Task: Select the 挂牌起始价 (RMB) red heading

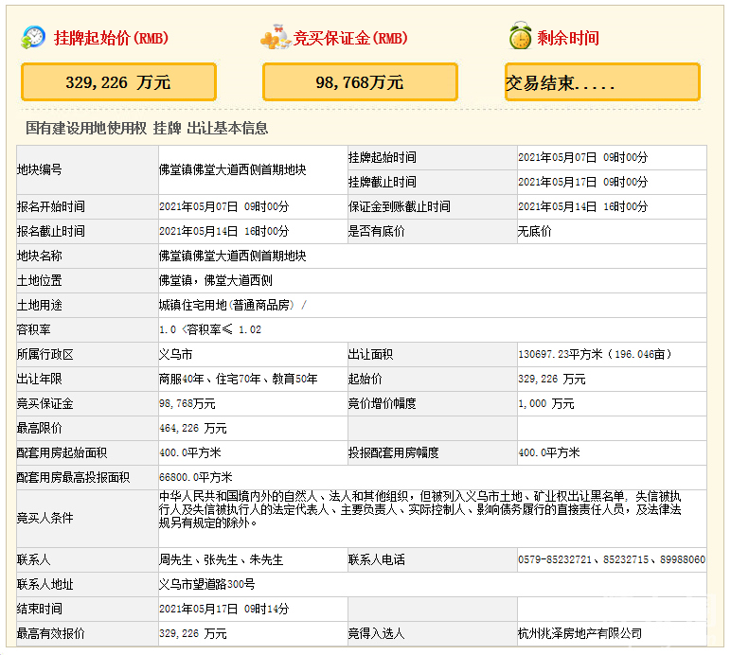Action: [x=111, y=39]
